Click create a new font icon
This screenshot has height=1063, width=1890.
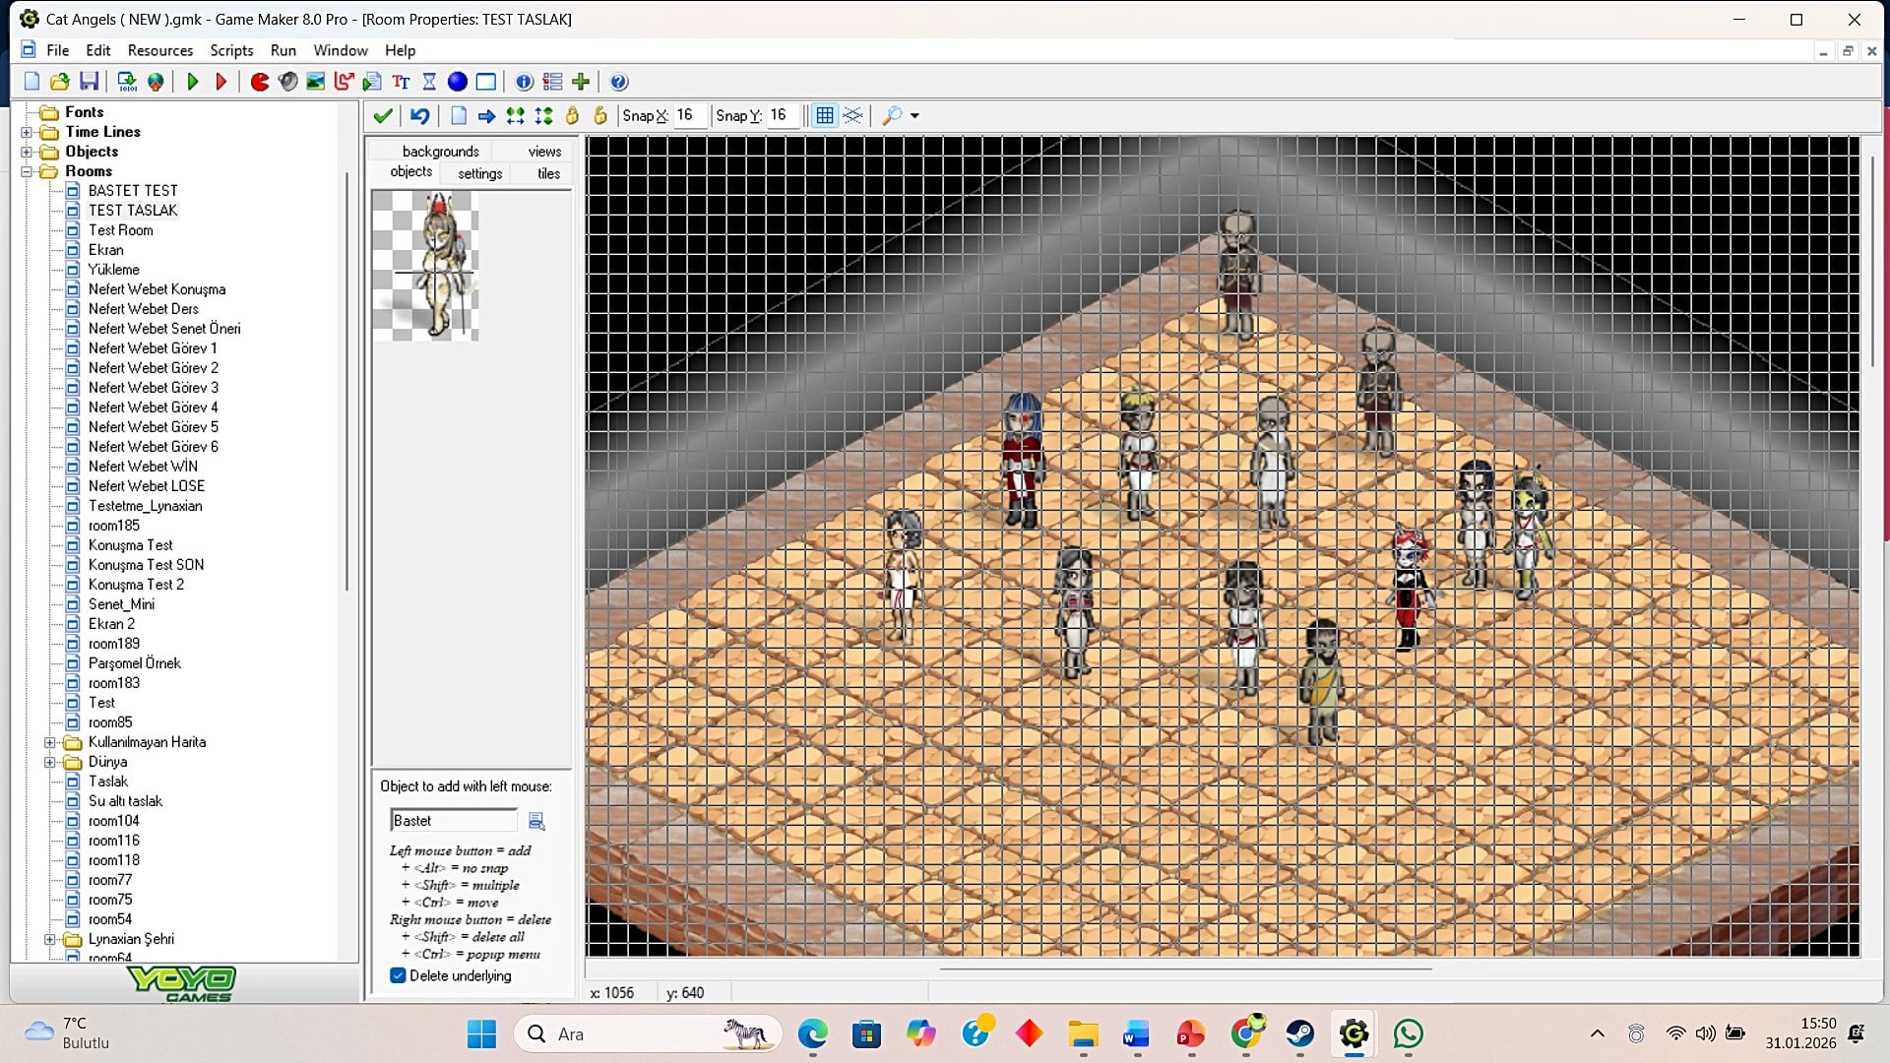[x=401, y=82]
